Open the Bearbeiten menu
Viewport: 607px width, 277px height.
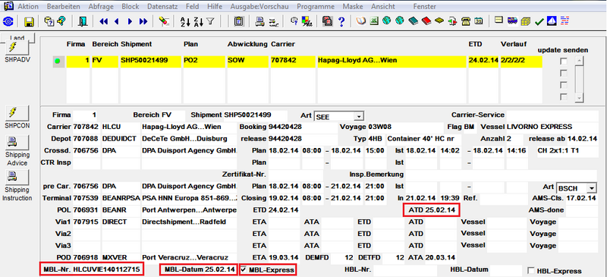(x=64, y=7)
